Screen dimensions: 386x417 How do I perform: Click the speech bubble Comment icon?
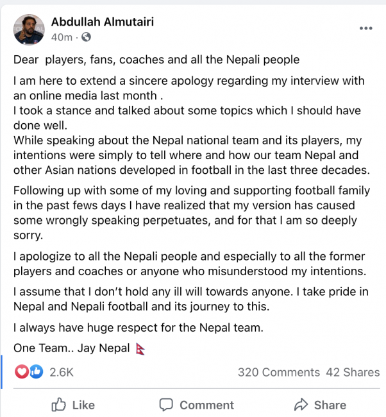coord(166,405)
